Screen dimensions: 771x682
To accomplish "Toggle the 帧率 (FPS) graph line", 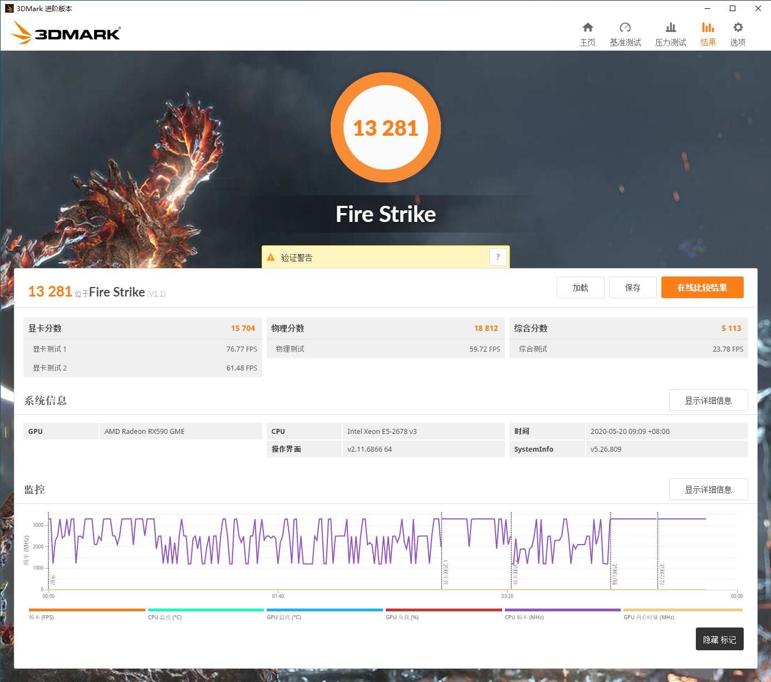I will [x=86, y=610].
